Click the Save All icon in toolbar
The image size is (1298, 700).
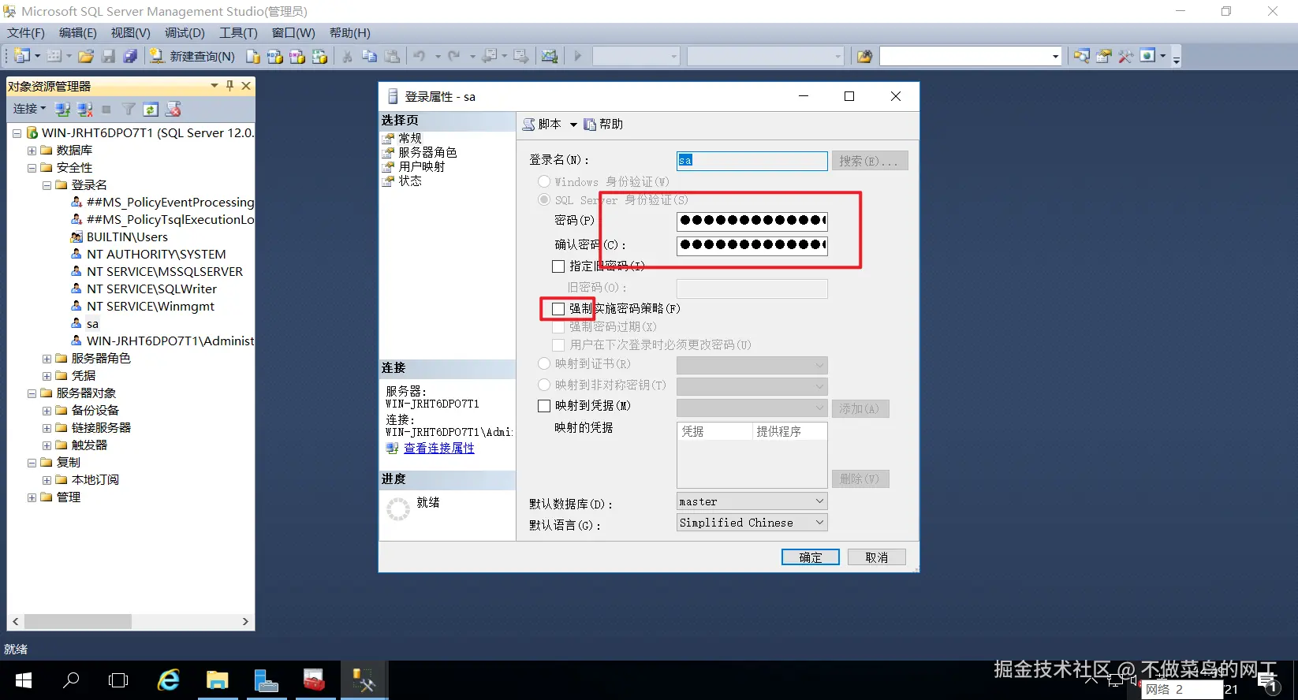130,56
